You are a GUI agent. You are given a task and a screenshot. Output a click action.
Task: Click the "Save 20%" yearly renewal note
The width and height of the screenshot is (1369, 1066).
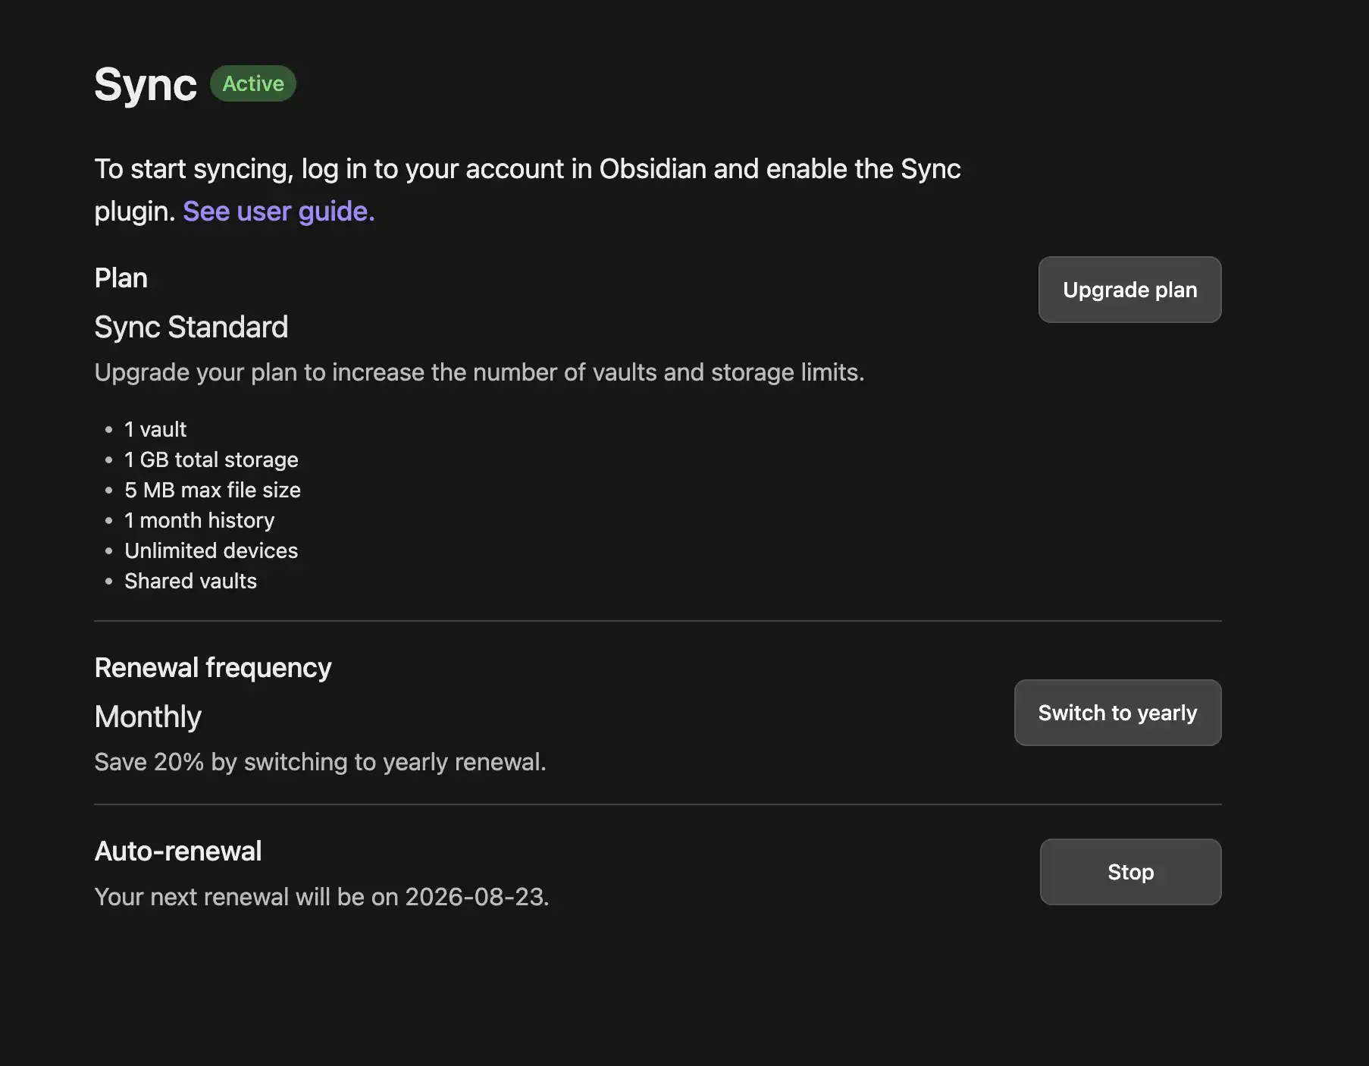[x=320, y=761]
